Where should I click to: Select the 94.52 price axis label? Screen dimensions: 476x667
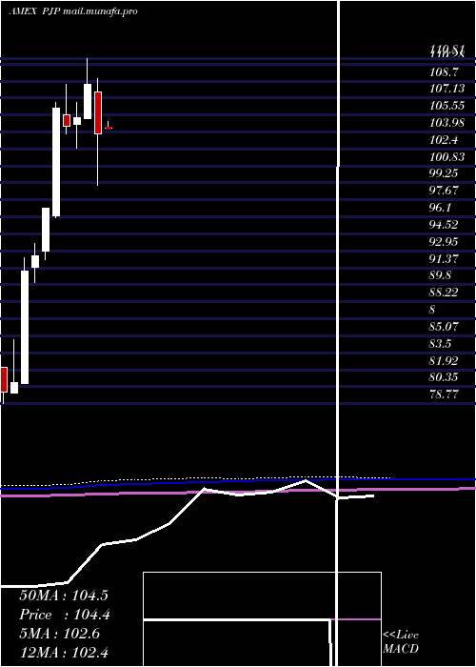[444, 225]
